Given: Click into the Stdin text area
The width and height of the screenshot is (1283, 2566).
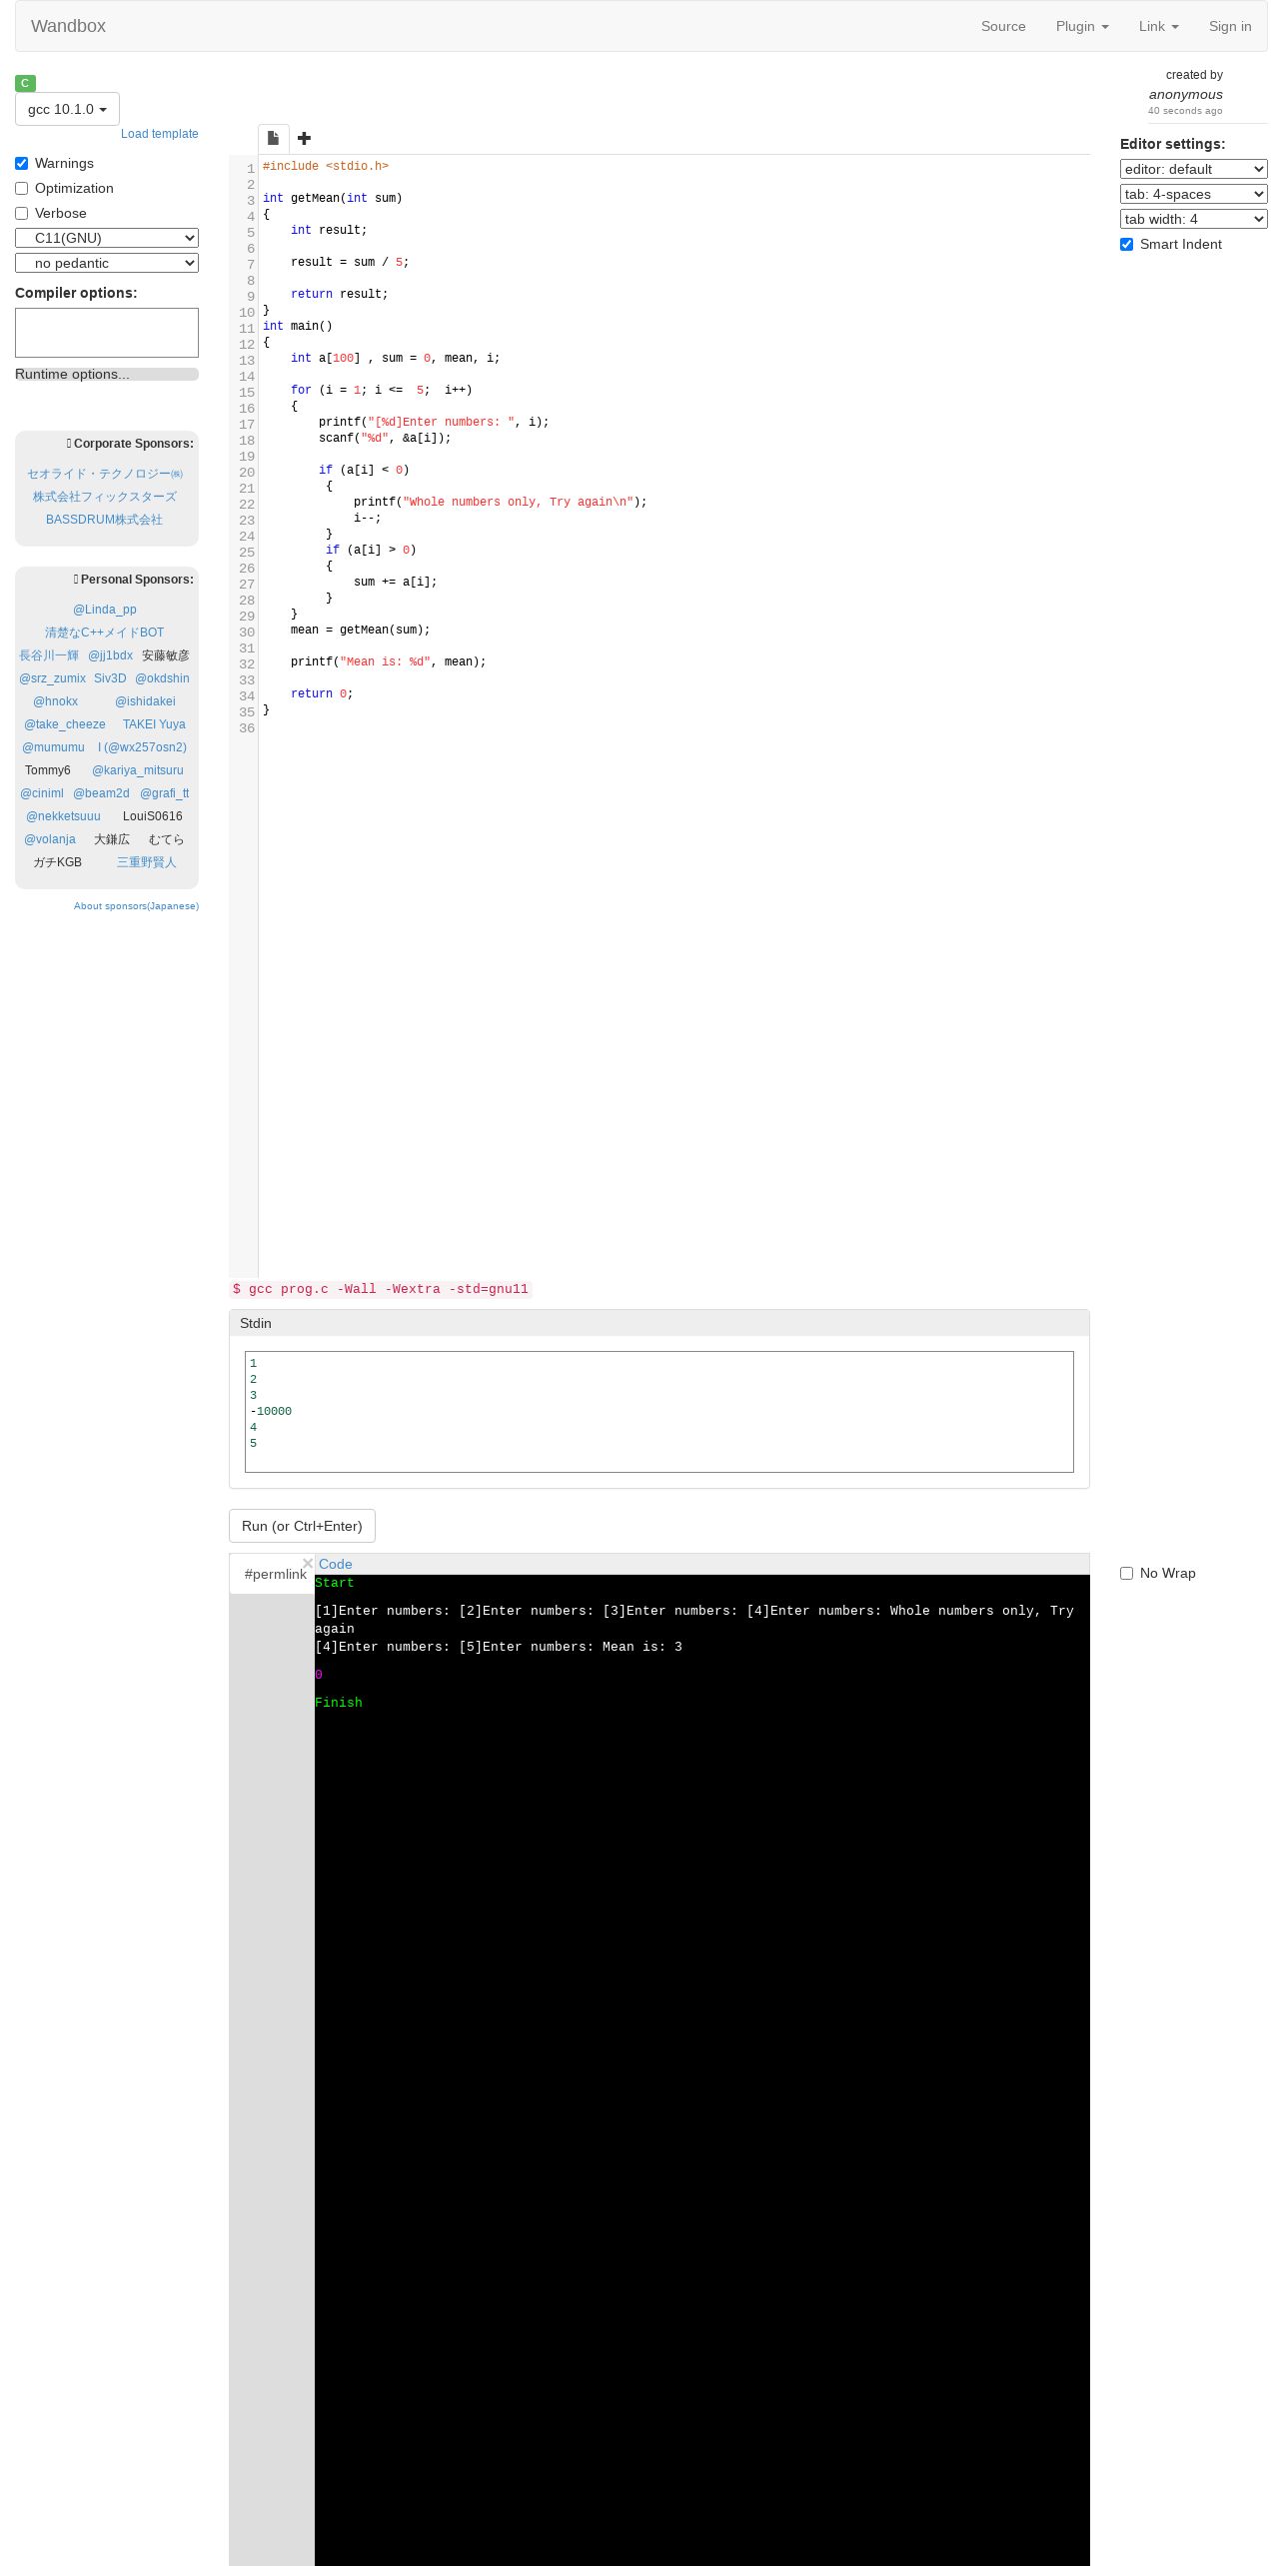Looking at the screenshot, I should coord(659,1411).
